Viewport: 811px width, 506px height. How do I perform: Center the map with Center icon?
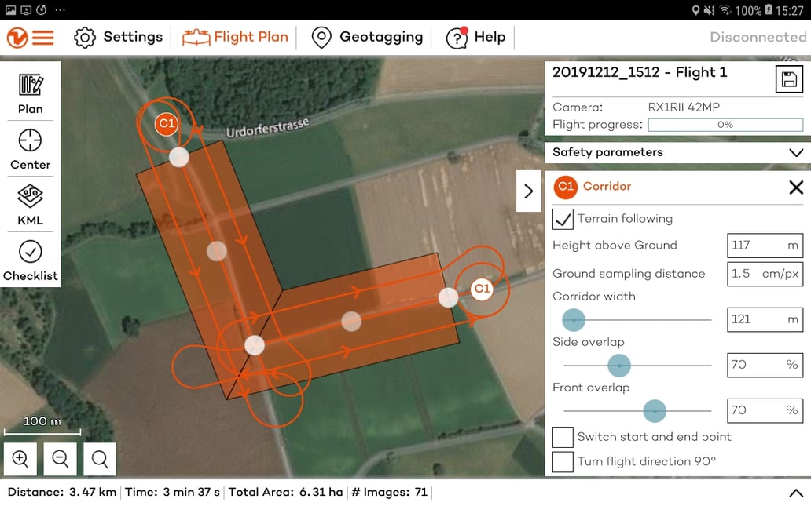tap(31, 148)
